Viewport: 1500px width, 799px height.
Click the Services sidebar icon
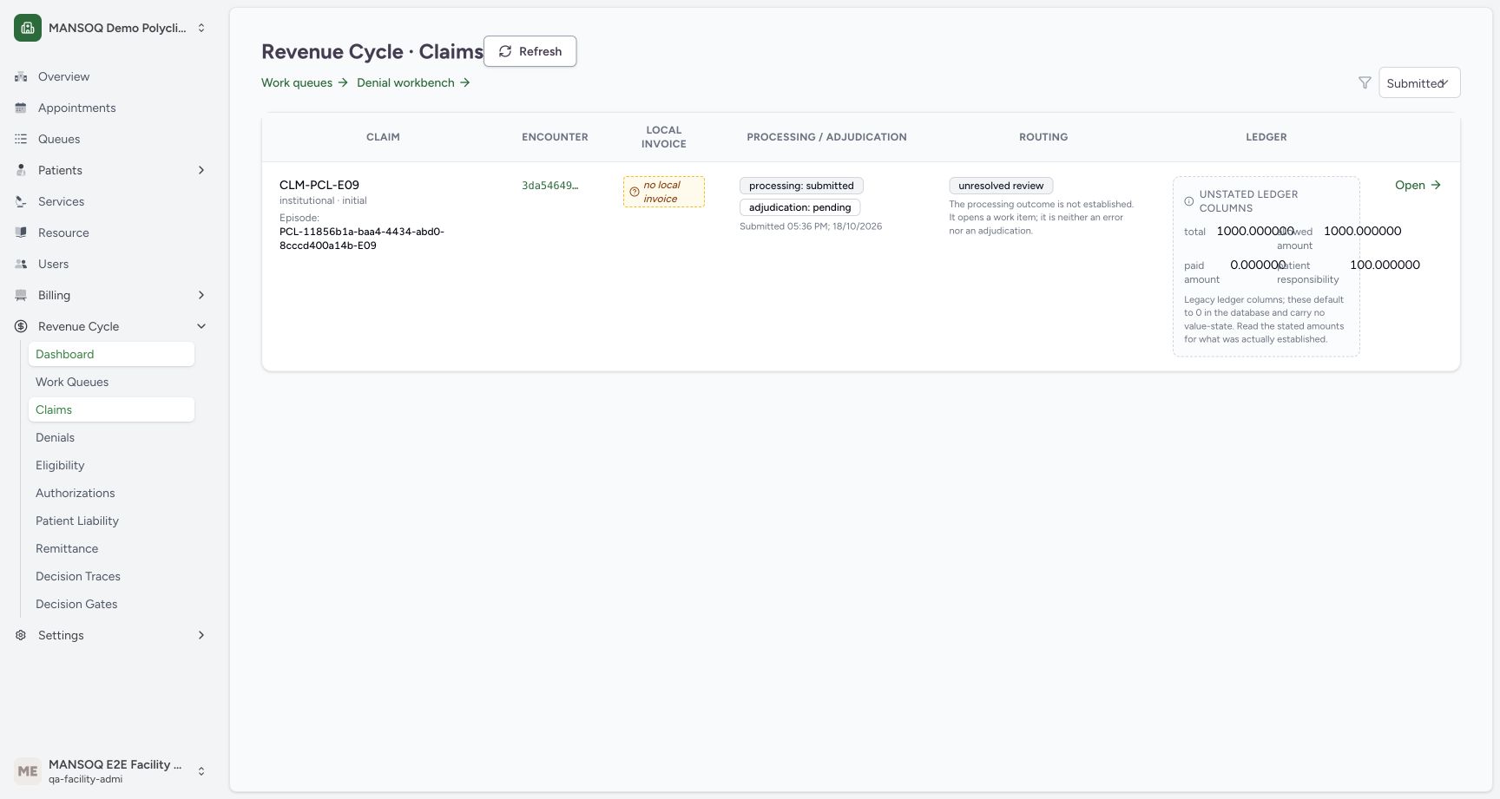21,201
